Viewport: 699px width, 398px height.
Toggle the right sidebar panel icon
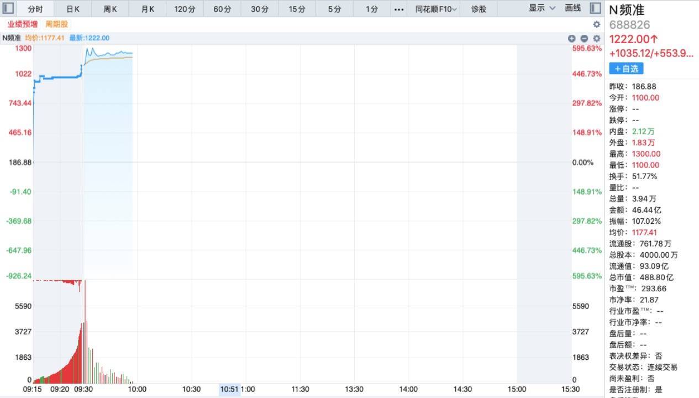coord(595,8)
